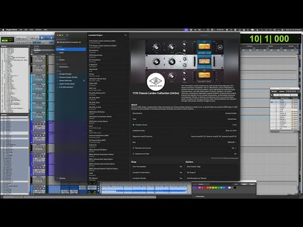Expand the System Warnings badge
Viewport: 303px width, 227px height.
pyautogui.click(x=84, y=81)
